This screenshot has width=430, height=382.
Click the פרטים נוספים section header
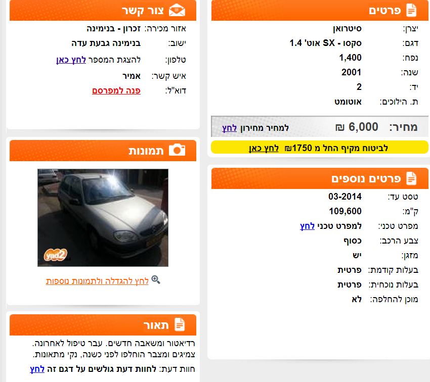320,178
